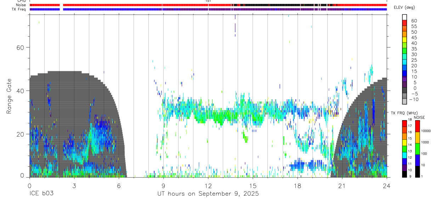435x201 pixels.
Task: Click the yellow segment of elevation colorbar
Action: coord(405,39)
